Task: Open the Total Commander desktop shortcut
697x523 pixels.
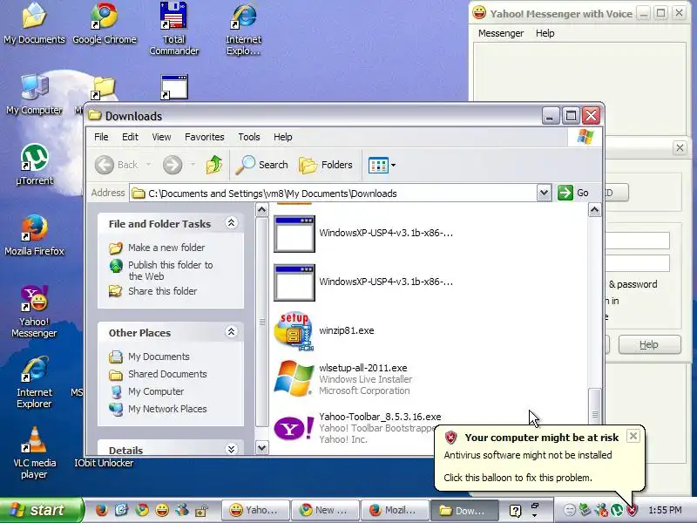Action: click(173, 29)
